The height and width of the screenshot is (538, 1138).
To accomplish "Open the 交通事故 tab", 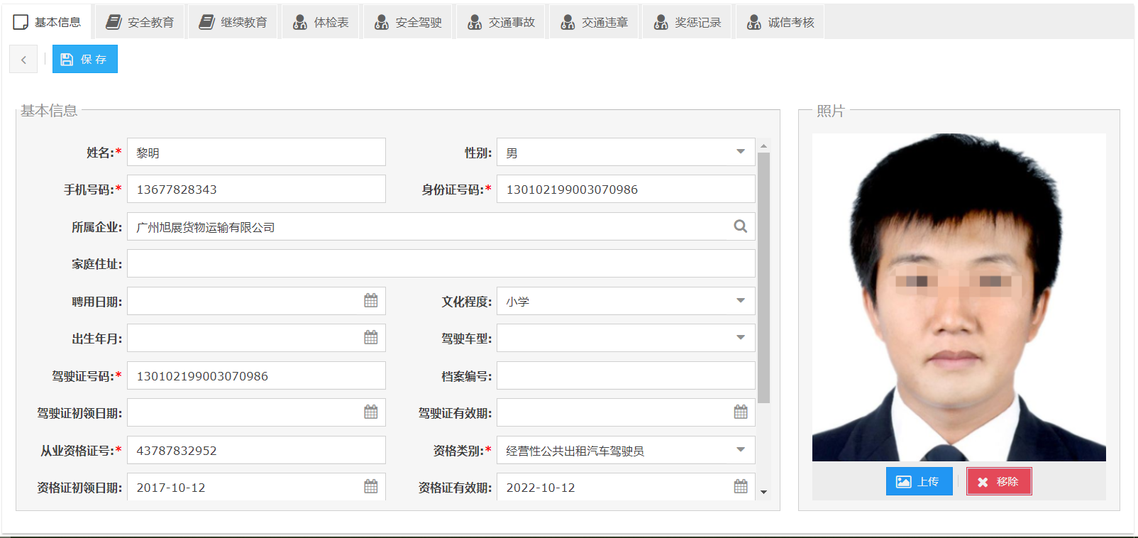I will click(x=501, y=22).
